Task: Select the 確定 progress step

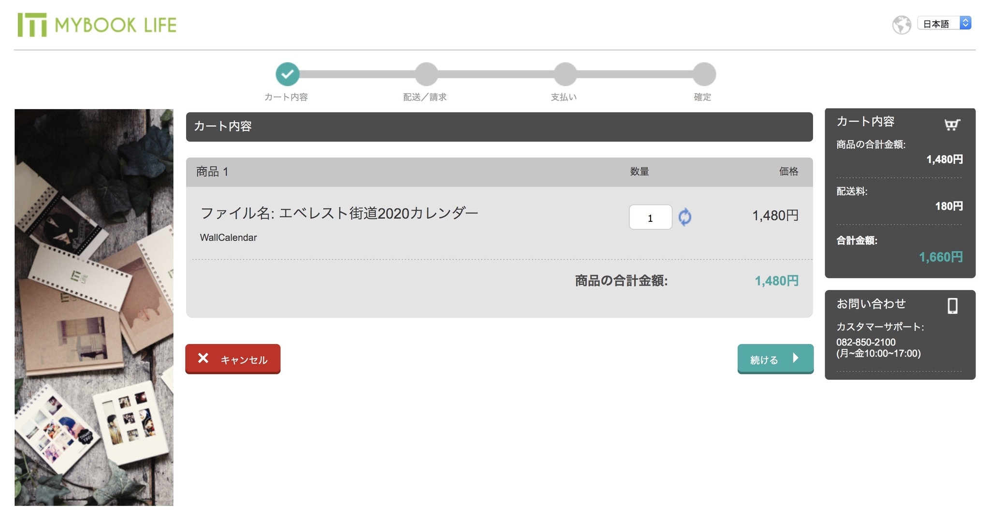Action: (703, 73)
